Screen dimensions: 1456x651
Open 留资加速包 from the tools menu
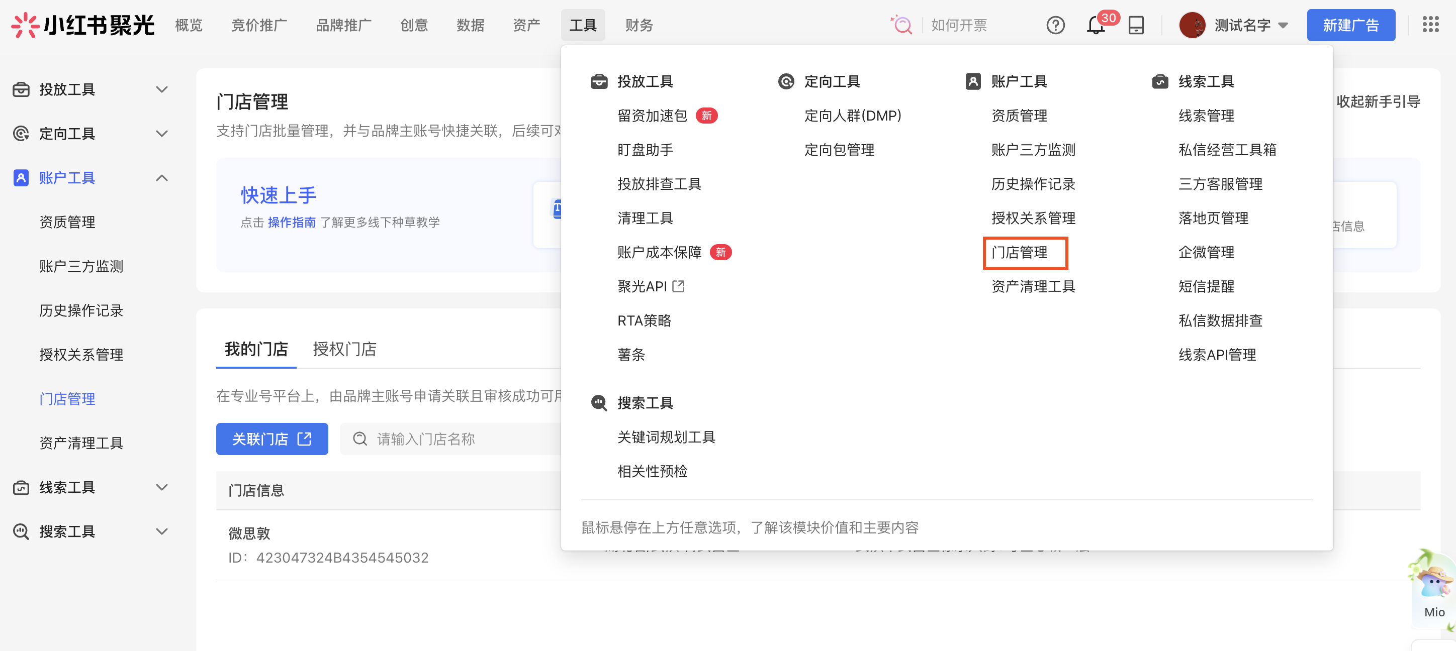(x=652, y=116)
